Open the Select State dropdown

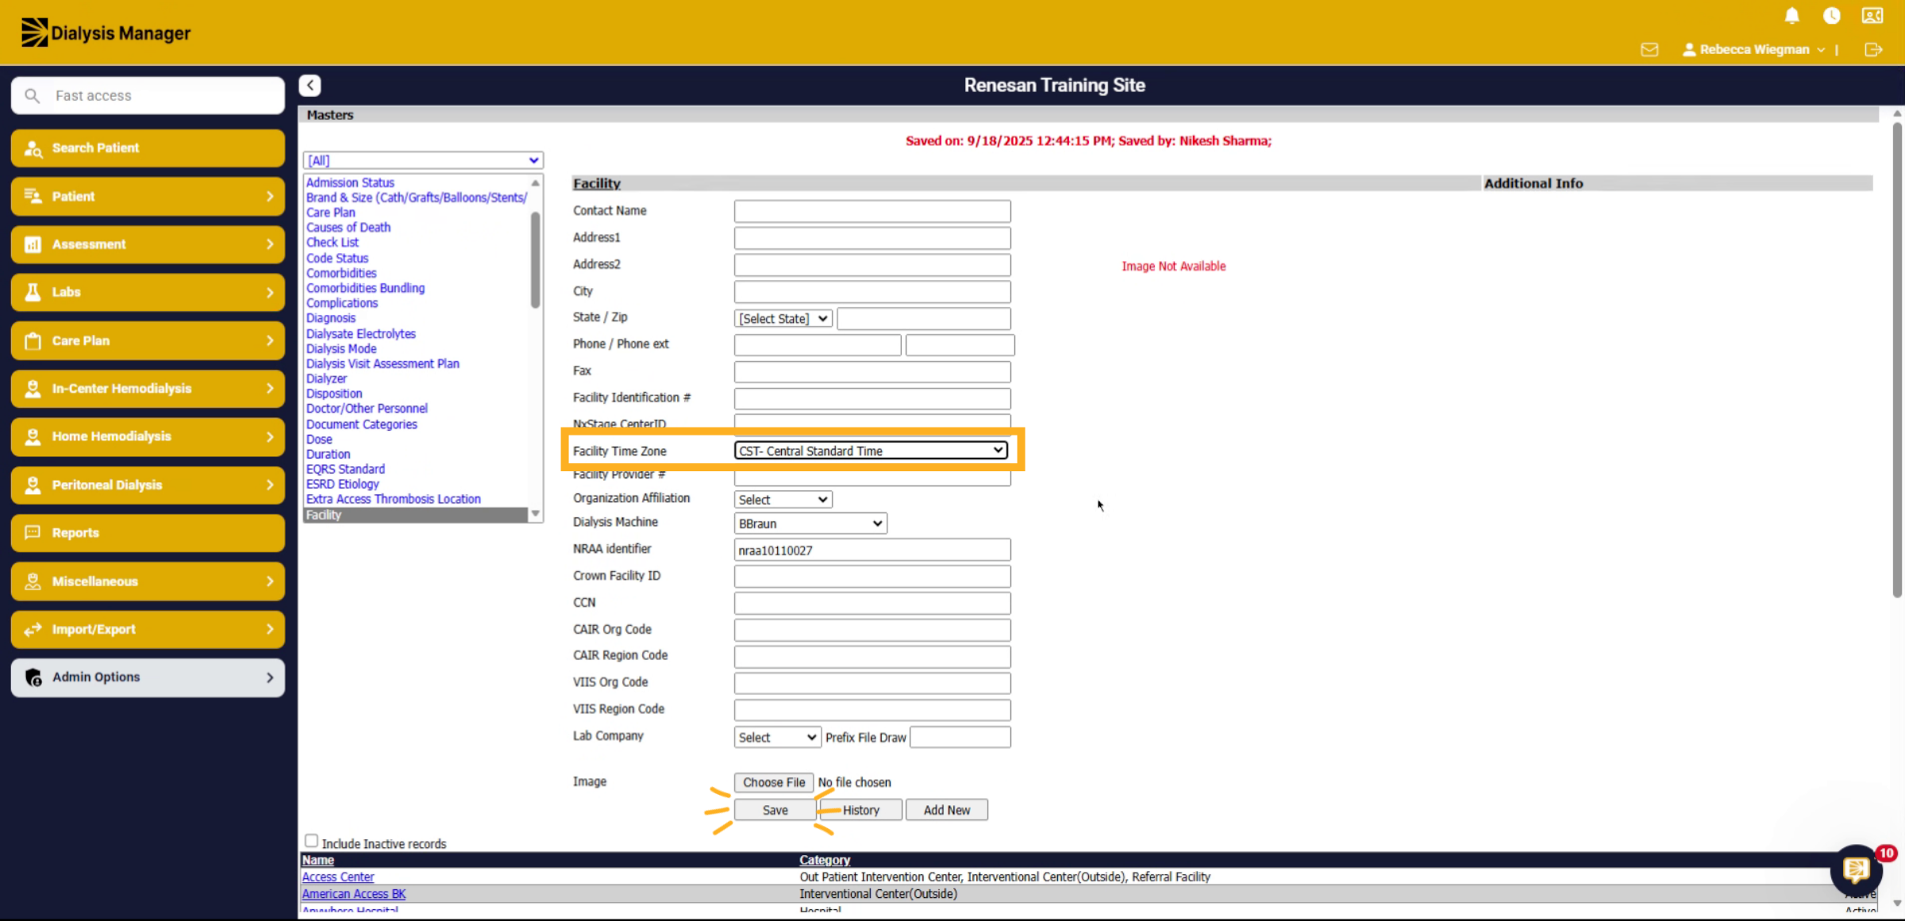click(783, 319)
